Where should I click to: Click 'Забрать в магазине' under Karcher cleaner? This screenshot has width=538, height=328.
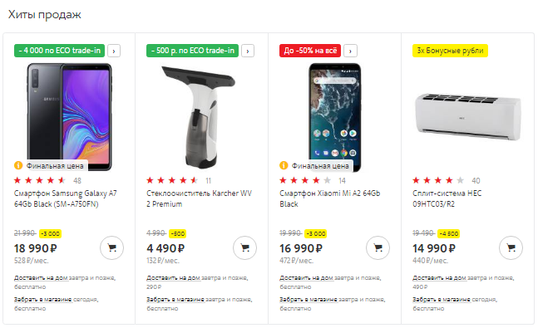point(175,299)
